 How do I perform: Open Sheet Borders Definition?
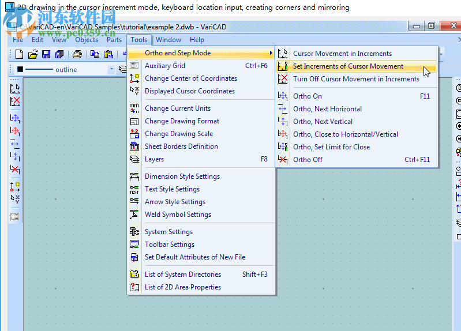(201, 146)
